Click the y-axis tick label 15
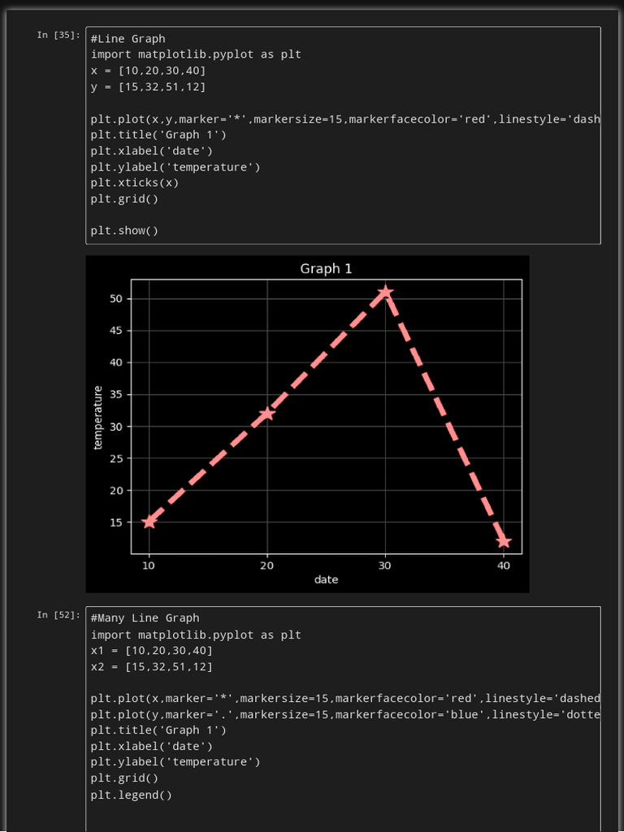Image resolution: width=624 pixels, height=832 pixels. [x=117, y=522]
